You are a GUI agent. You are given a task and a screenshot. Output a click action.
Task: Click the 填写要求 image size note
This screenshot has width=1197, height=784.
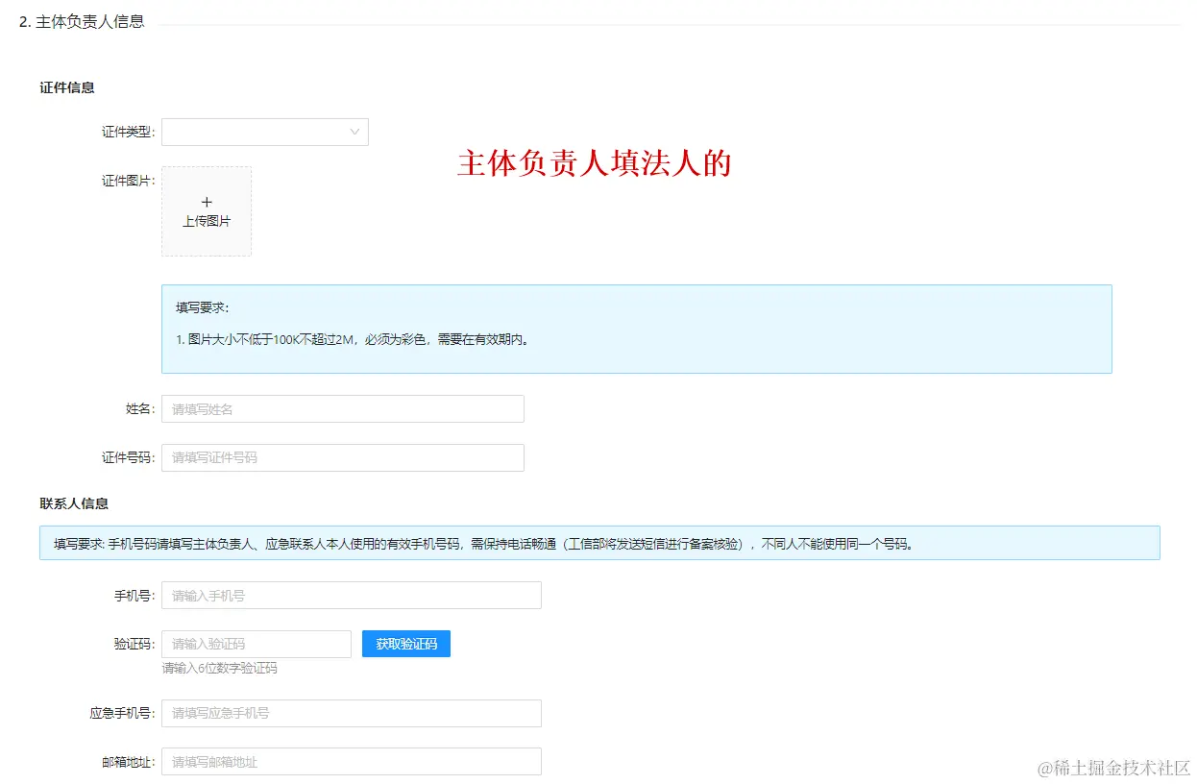click(637, 329)
